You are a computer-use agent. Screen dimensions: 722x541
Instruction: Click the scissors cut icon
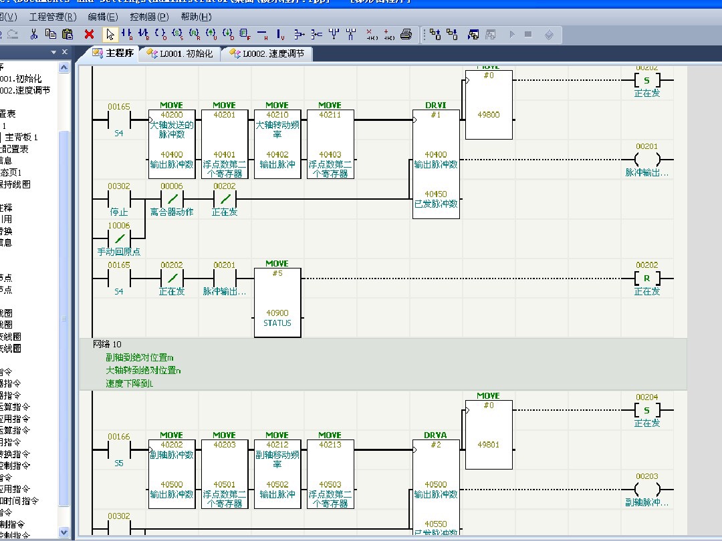pyautogui.click(x=33, y=34)
